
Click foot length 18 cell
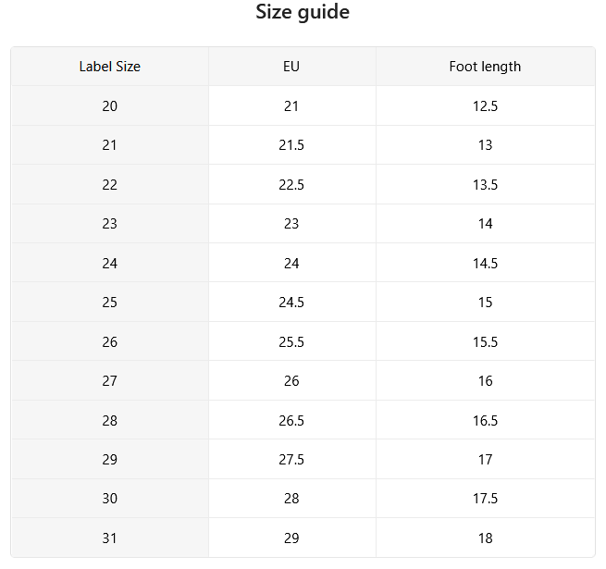tap(486, 538)
